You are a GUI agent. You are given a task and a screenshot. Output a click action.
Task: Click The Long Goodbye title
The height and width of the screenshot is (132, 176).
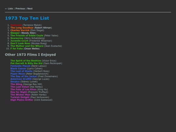coord(22,28)
